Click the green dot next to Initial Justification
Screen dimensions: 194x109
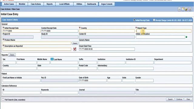pyautogui.click(x=186, y=37)
